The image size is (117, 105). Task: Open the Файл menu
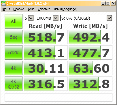click(6, 9)
